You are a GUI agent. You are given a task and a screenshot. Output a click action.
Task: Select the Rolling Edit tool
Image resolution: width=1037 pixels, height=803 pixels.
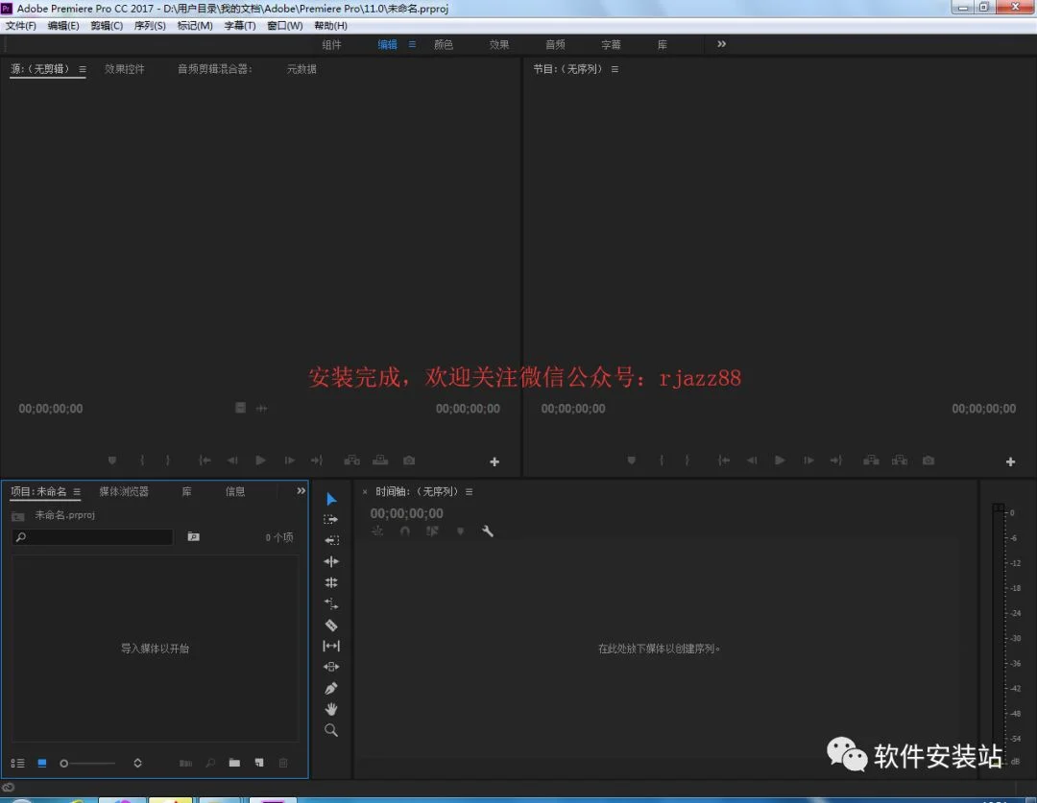click(x=331, y=582)
